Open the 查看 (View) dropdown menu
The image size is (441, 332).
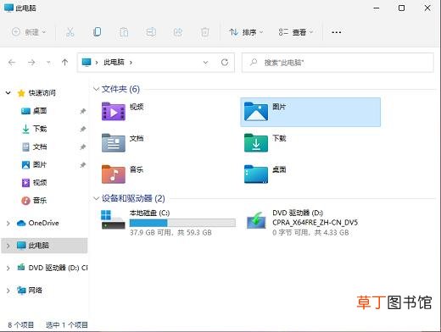point(296,32)
